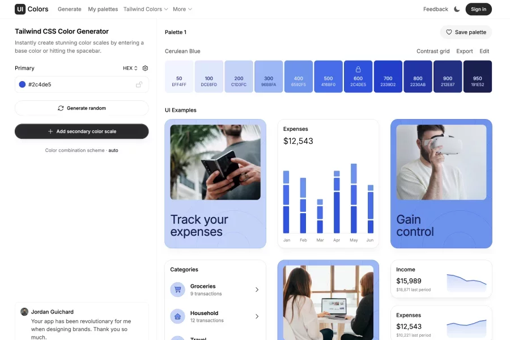Click the UI Colors logo icon

[20, 9]
